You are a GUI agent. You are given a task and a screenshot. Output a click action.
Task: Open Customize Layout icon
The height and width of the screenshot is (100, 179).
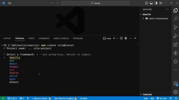click(161, 3)
